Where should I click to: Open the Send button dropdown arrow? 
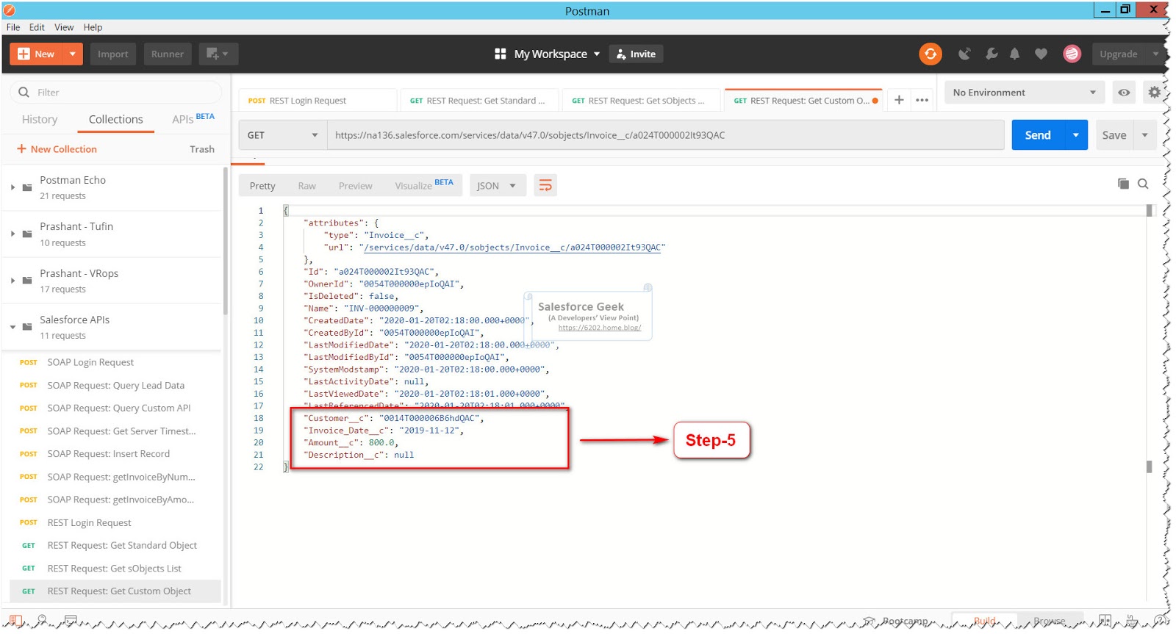(1076, 135)
